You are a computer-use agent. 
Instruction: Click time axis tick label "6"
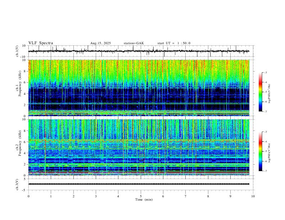point(163,196)
